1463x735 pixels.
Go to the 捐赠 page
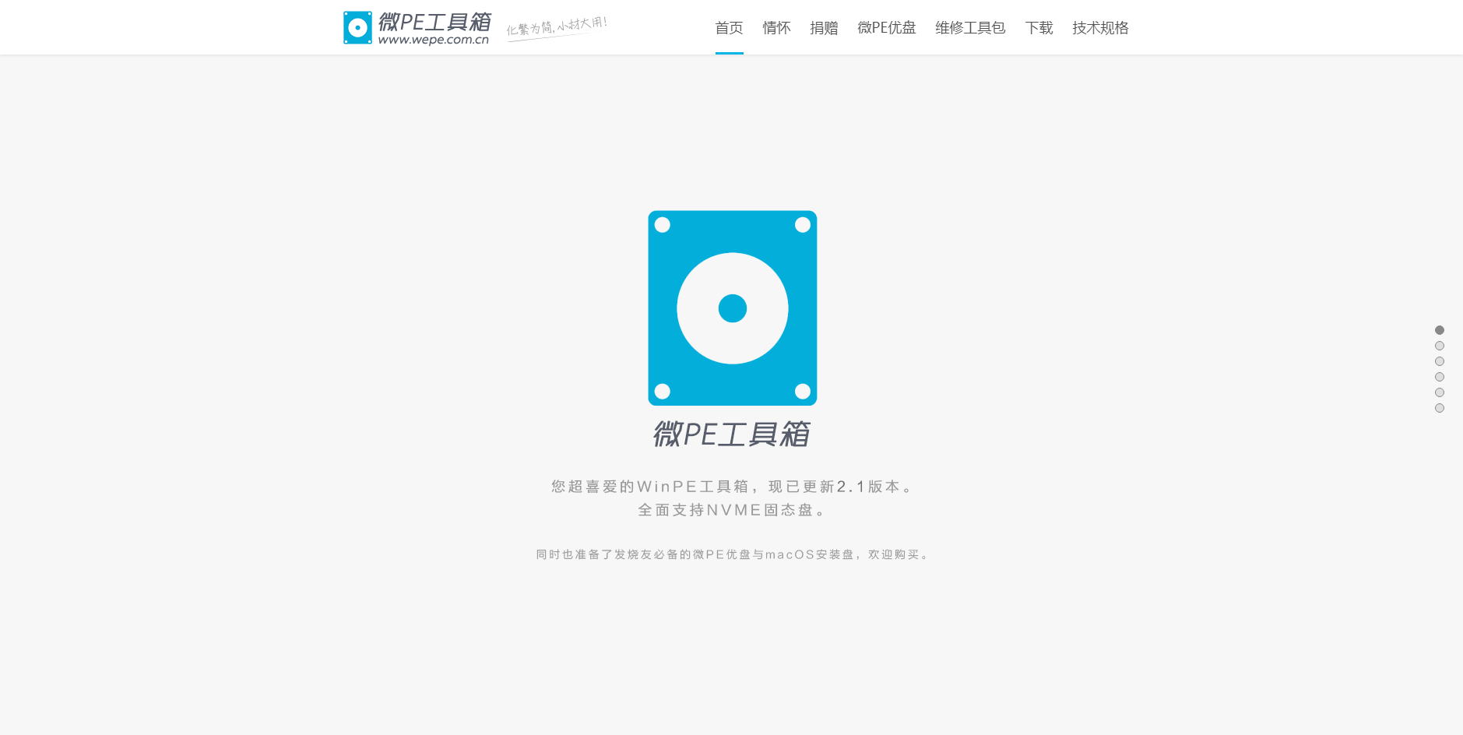[x=824, y=28]
